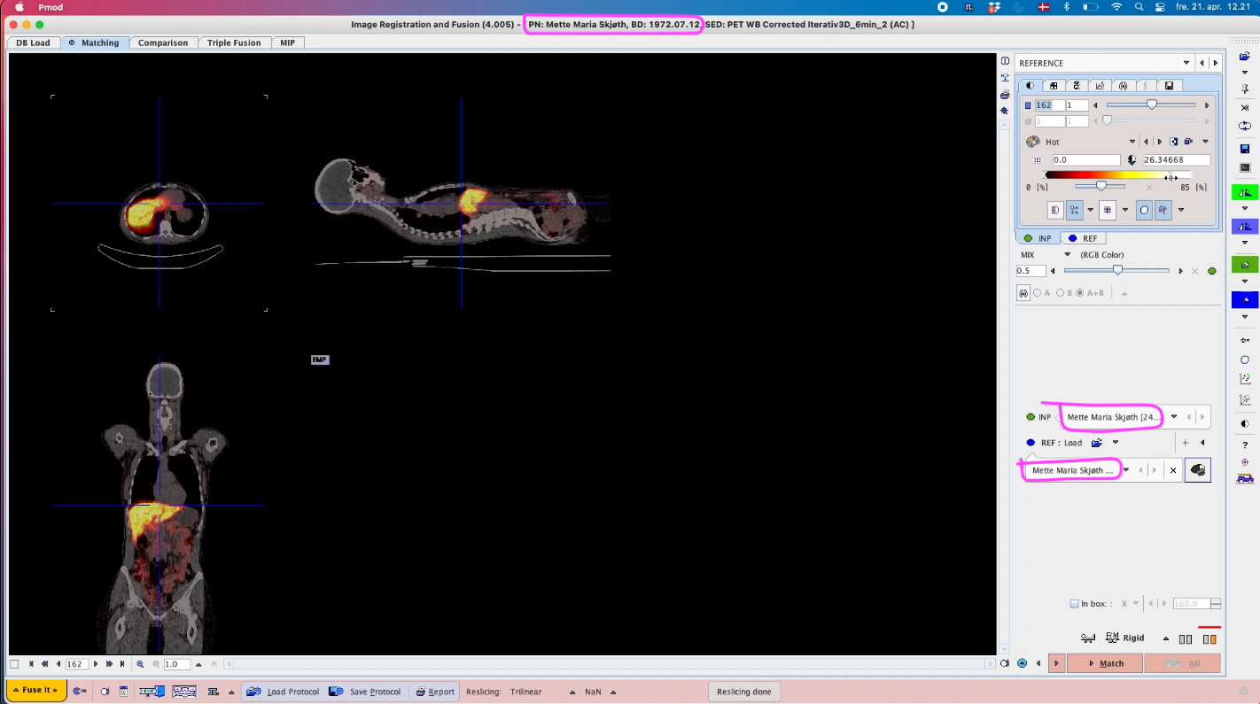
Task: Click the question mark help icon
Action: tap(1245, 445)
